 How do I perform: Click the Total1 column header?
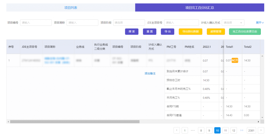point(233,47)
